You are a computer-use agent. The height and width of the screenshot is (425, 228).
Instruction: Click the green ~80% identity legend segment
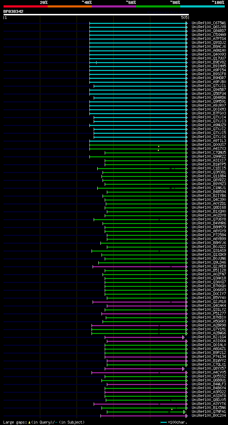pyautogui.click(x=158, y=6)
